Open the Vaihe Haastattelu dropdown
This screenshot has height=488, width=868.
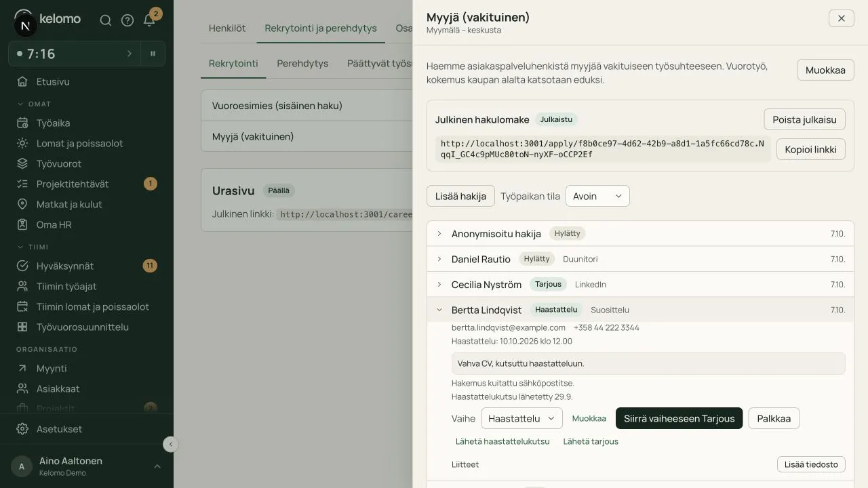[x=521, y=418]
